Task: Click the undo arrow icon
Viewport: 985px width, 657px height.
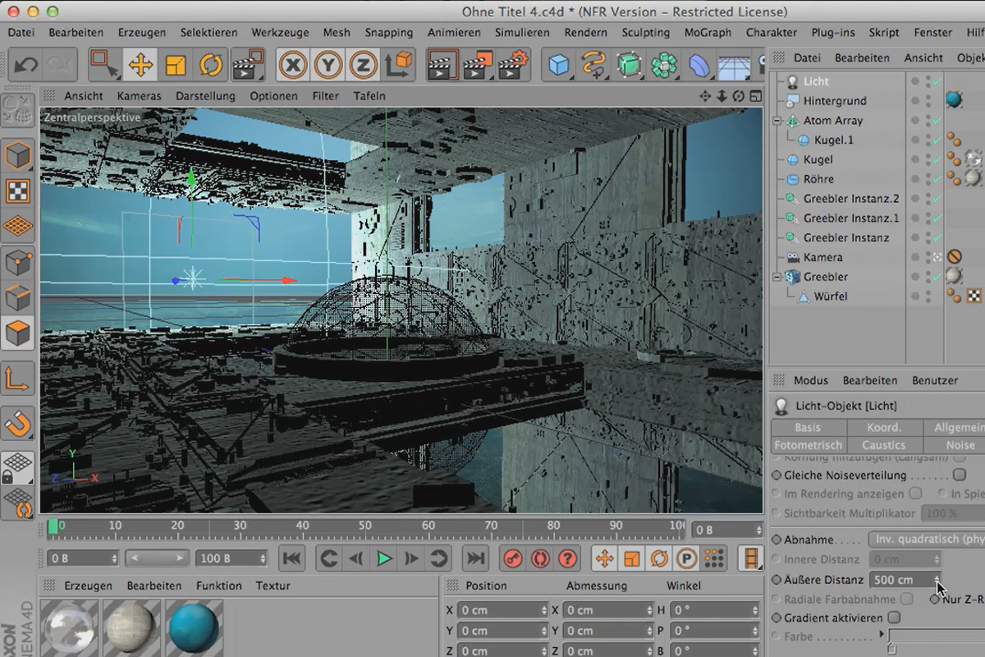Action: pos(25,65)
